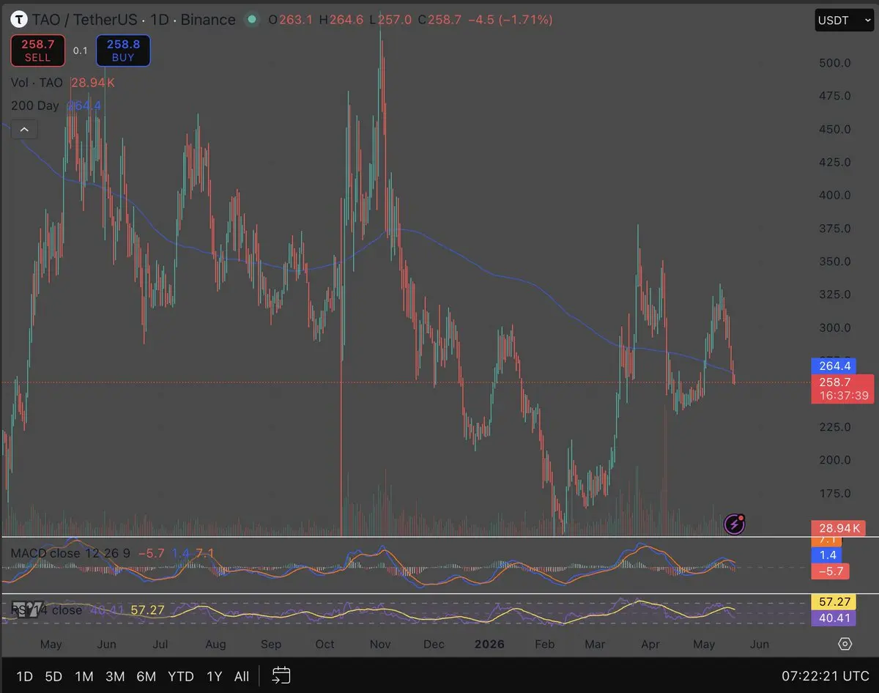Switch to 6M time range
Screen dimensions: 879x693
[x=146, y=676]
